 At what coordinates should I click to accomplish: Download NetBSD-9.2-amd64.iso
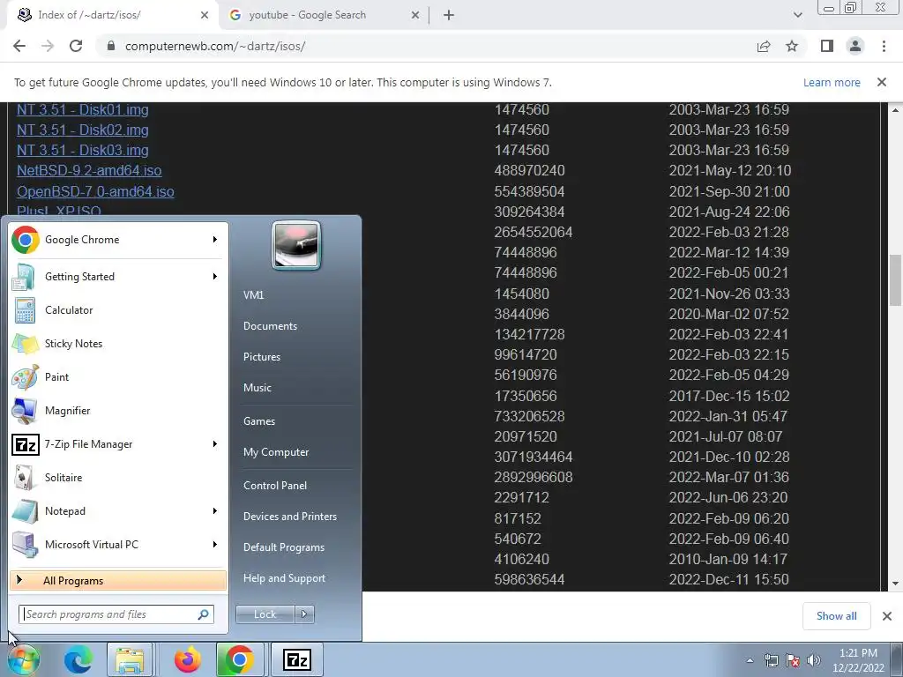pyautogui.click(x=89, y=170)
